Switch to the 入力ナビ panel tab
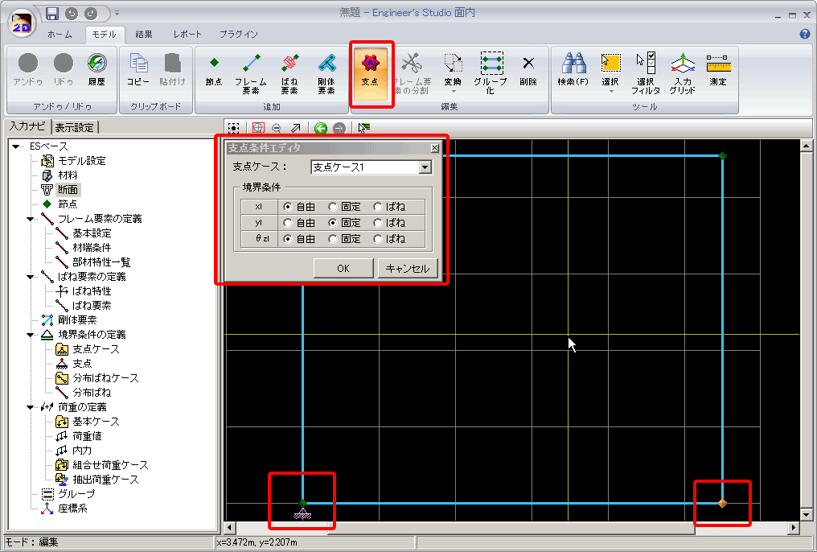 point(27,126)
